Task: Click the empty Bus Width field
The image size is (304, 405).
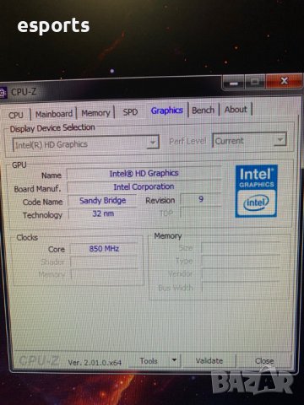Action: [x=242, y=287]
